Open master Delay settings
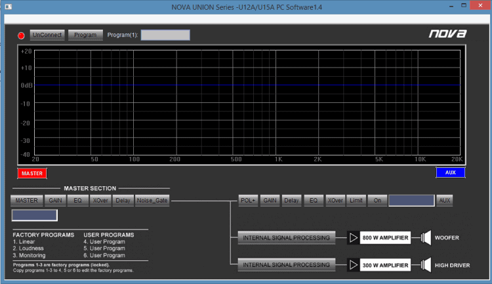This screenshot has height=284, width=492. click(123, 200)
